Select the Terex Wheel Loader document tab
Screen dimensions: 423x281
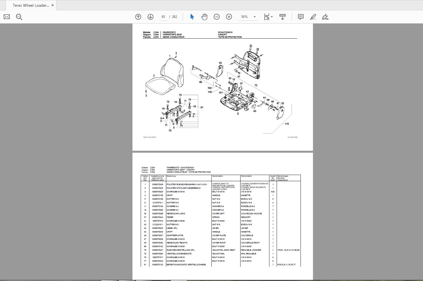(31, 5)
